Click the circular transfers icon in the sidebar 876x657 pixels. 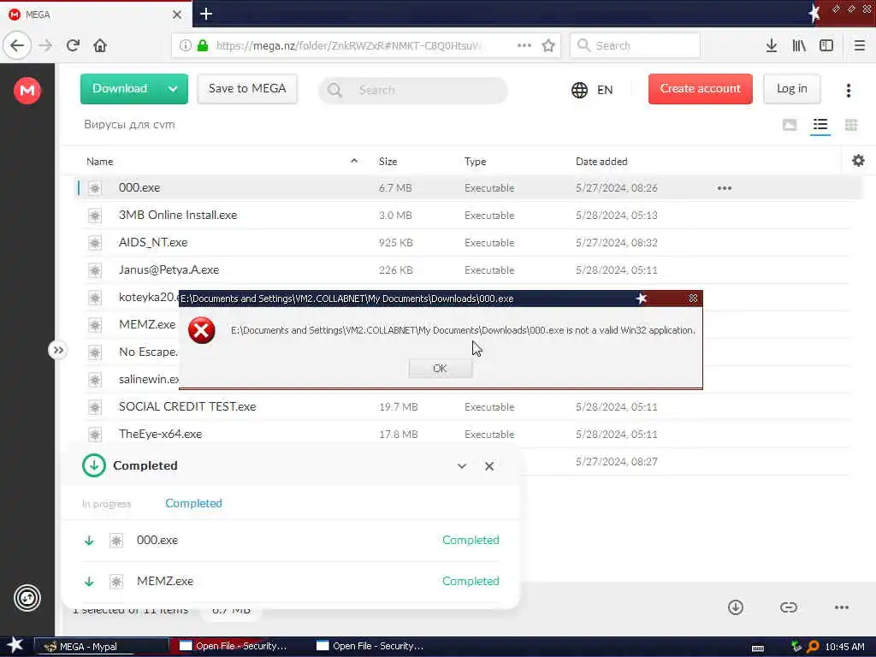[x=27, y=598]
